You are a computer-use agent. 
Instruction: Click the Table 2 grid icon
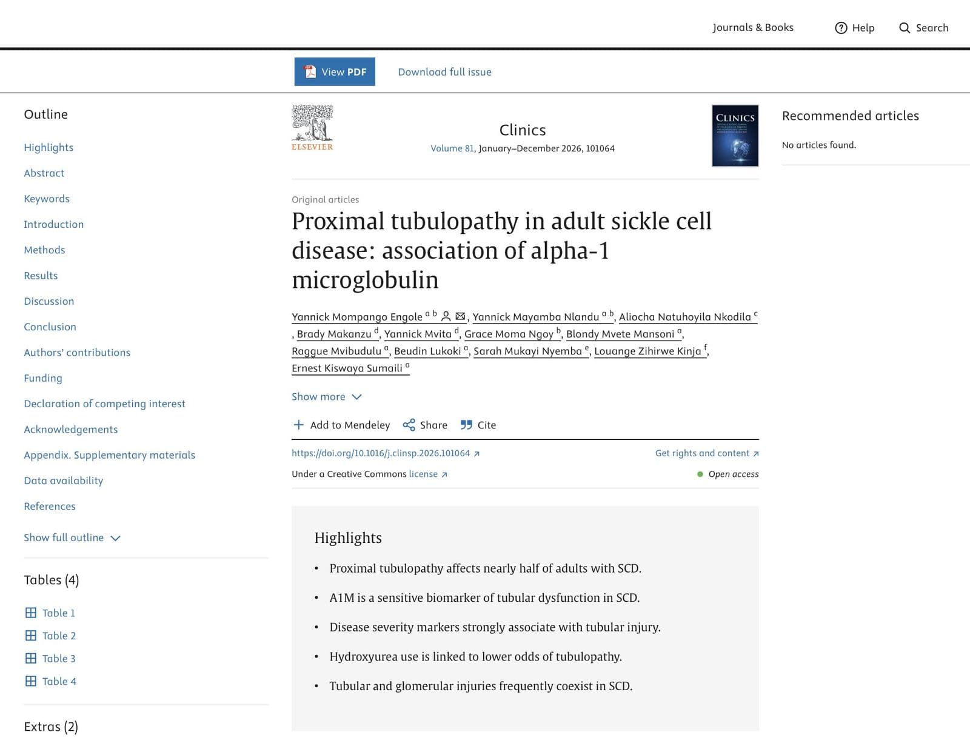click(31, 636)
